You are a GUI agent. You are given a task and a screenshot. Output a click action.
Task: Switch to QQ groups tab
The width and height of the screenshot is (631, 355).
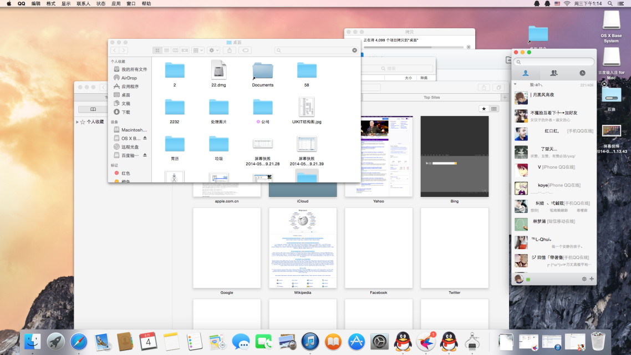coord(554,73)
